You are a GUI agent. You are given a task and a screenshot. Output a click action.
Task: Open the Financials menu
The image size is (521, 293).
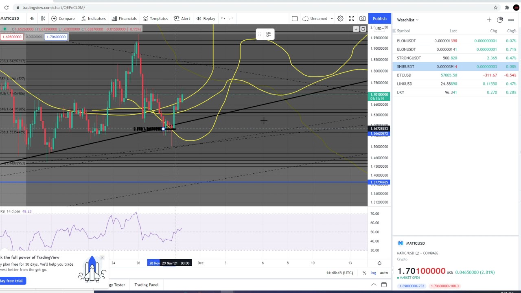tap(124, 18)
